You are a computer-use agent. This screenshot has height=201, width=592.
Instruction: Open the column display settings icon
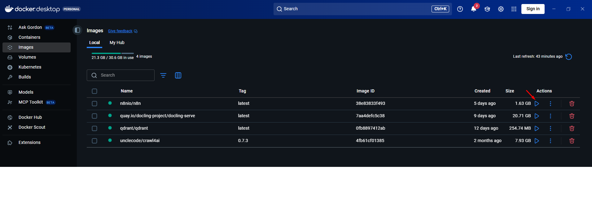[178, 75]
